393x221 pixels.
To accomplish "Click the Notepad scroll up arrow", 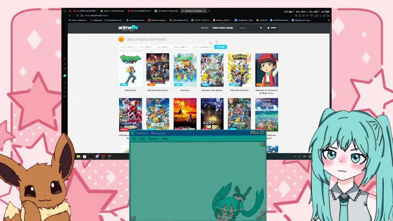I will [263, 144].
